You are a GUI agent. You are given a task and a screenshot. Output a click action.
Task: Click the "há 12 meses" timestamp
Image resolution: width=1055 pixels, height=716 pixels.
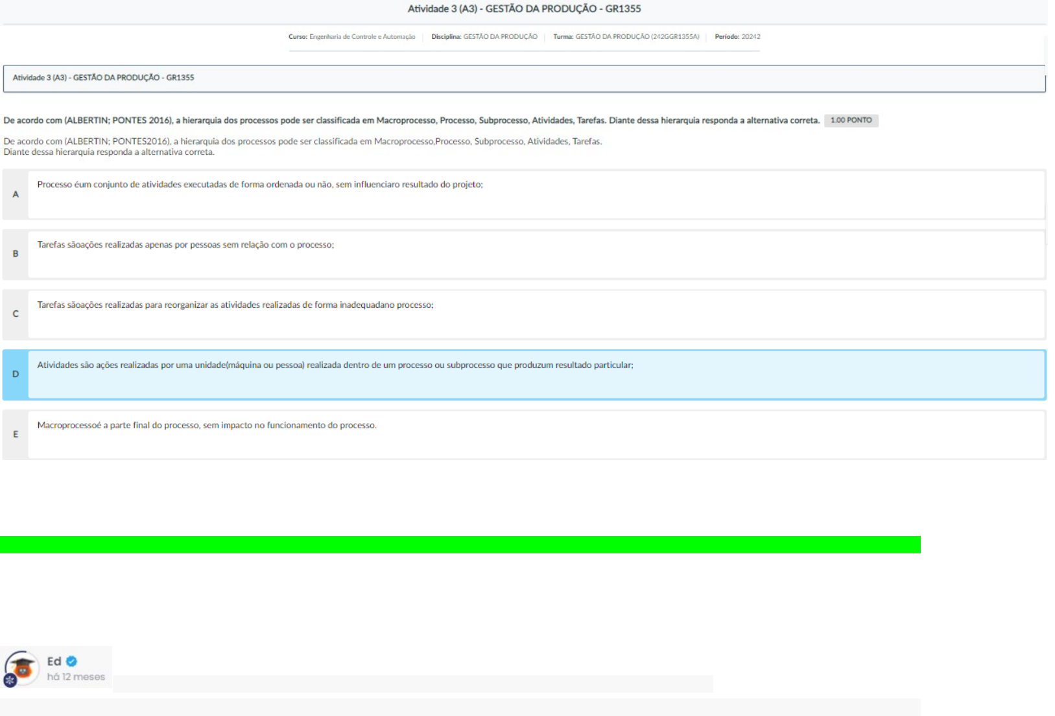click(x=76, y=677)
